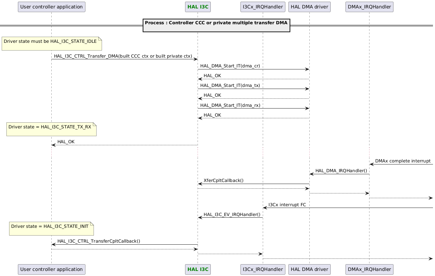Click the bottom HAL DMA driver box
Image resolution: width=435 pixels, height=276 pixels.
point(309,269)
